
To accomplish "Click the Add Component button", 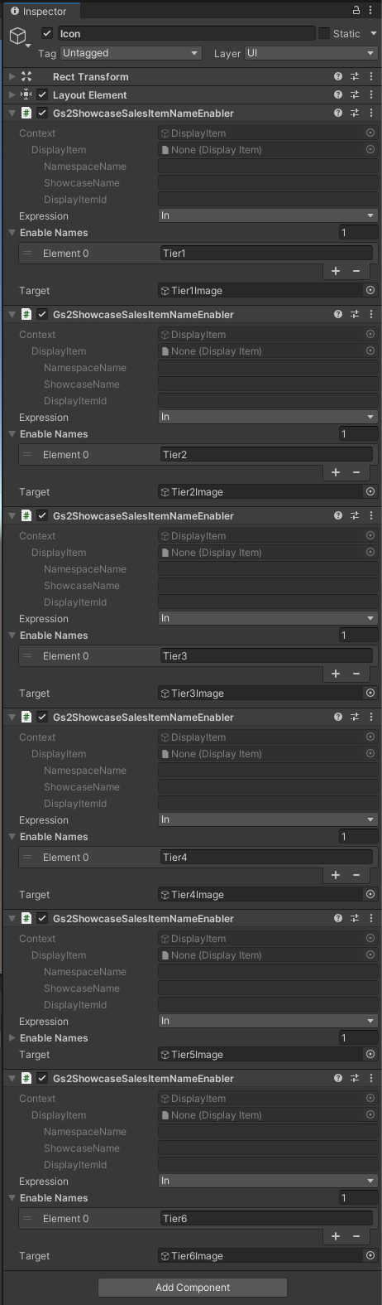I will point(193,1287).
